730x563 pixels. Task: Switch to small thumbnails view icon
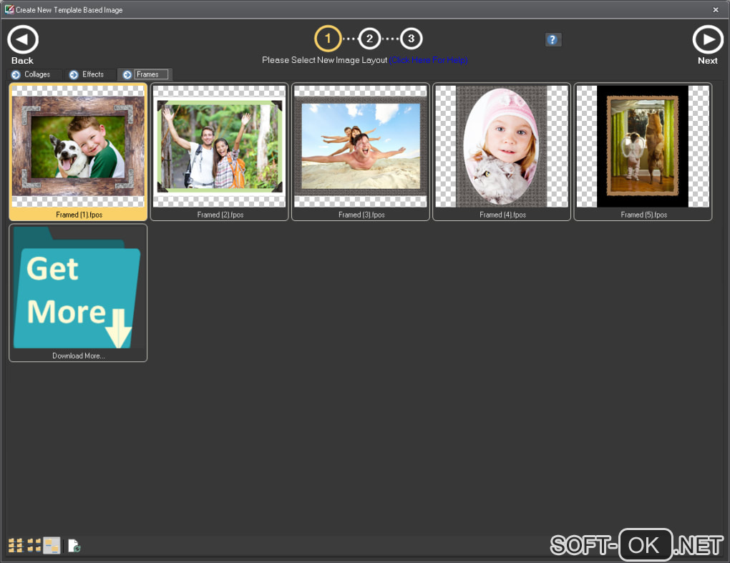[15, 545]
